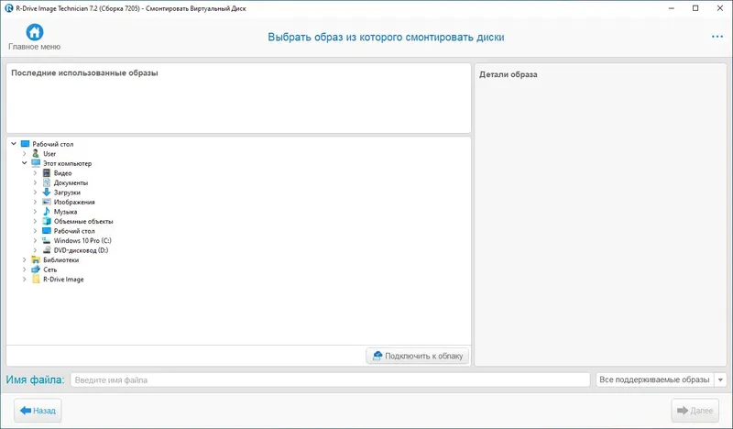Expand the Музыка folder
The image size is (733, 429).
pyautogui.click(x=35, y=212)
